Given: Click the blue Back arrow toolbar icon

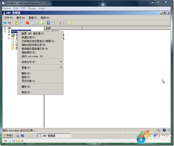Looking at the screenshot, I should (x=5, y=23).
